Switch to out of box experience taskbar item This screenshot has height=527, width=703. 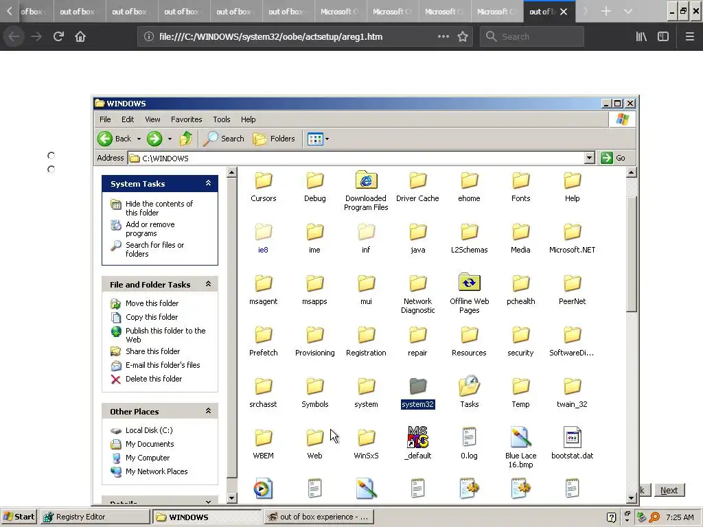[319, 517]
